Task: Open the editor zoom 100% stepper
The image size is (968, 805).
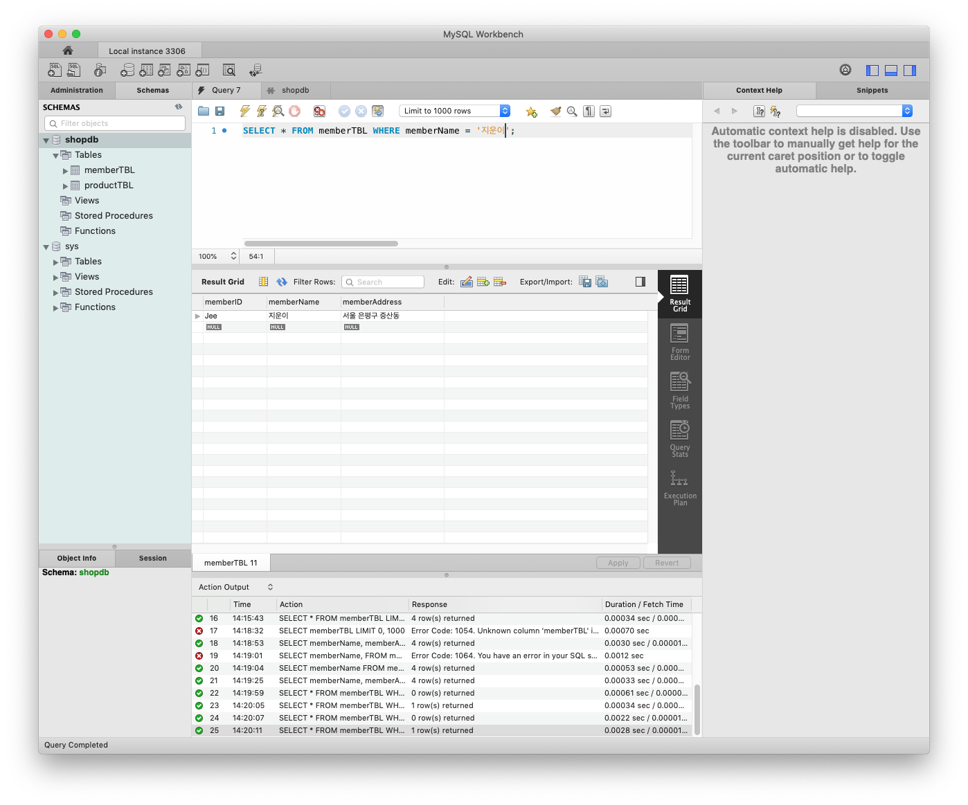Action: pos(233,256)
